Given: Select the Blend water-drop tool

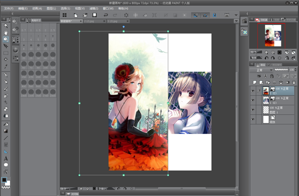Looking at the screenshot, I should tap(6, 116).
